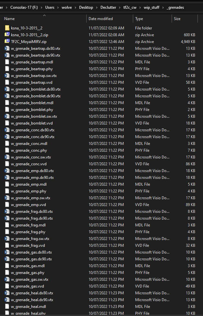Click the Visio icon for w_grenade_bomblet.sw.vtx

click(x=7, y=116)
